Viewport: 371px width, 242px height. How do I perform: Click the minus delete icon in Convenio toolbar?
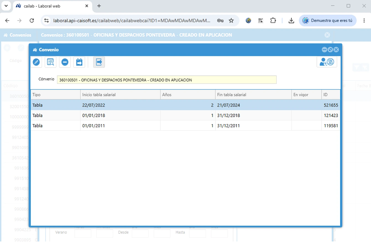point(65,62)
